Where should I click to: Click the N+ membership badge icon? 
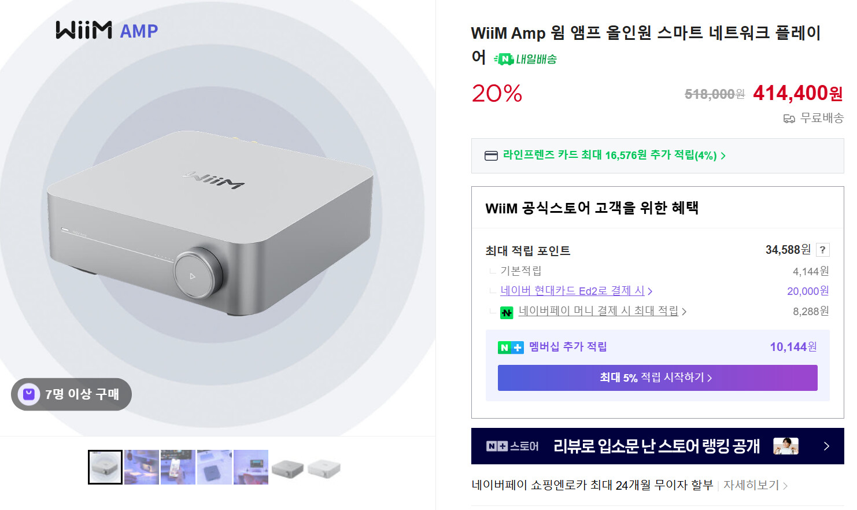point(511,348)
